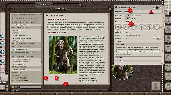Open the Maps sidebar button

(x=168, y=39)
